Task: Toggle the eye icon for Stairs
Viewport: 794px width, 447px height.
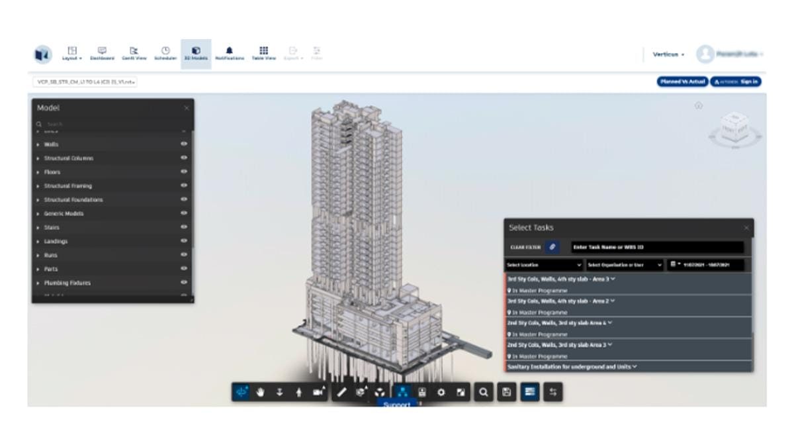Action: tap(184, 228)
